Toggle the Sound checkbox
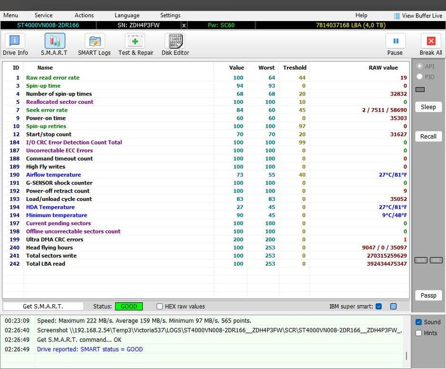 pyautogui.click(x=419, y=322)
